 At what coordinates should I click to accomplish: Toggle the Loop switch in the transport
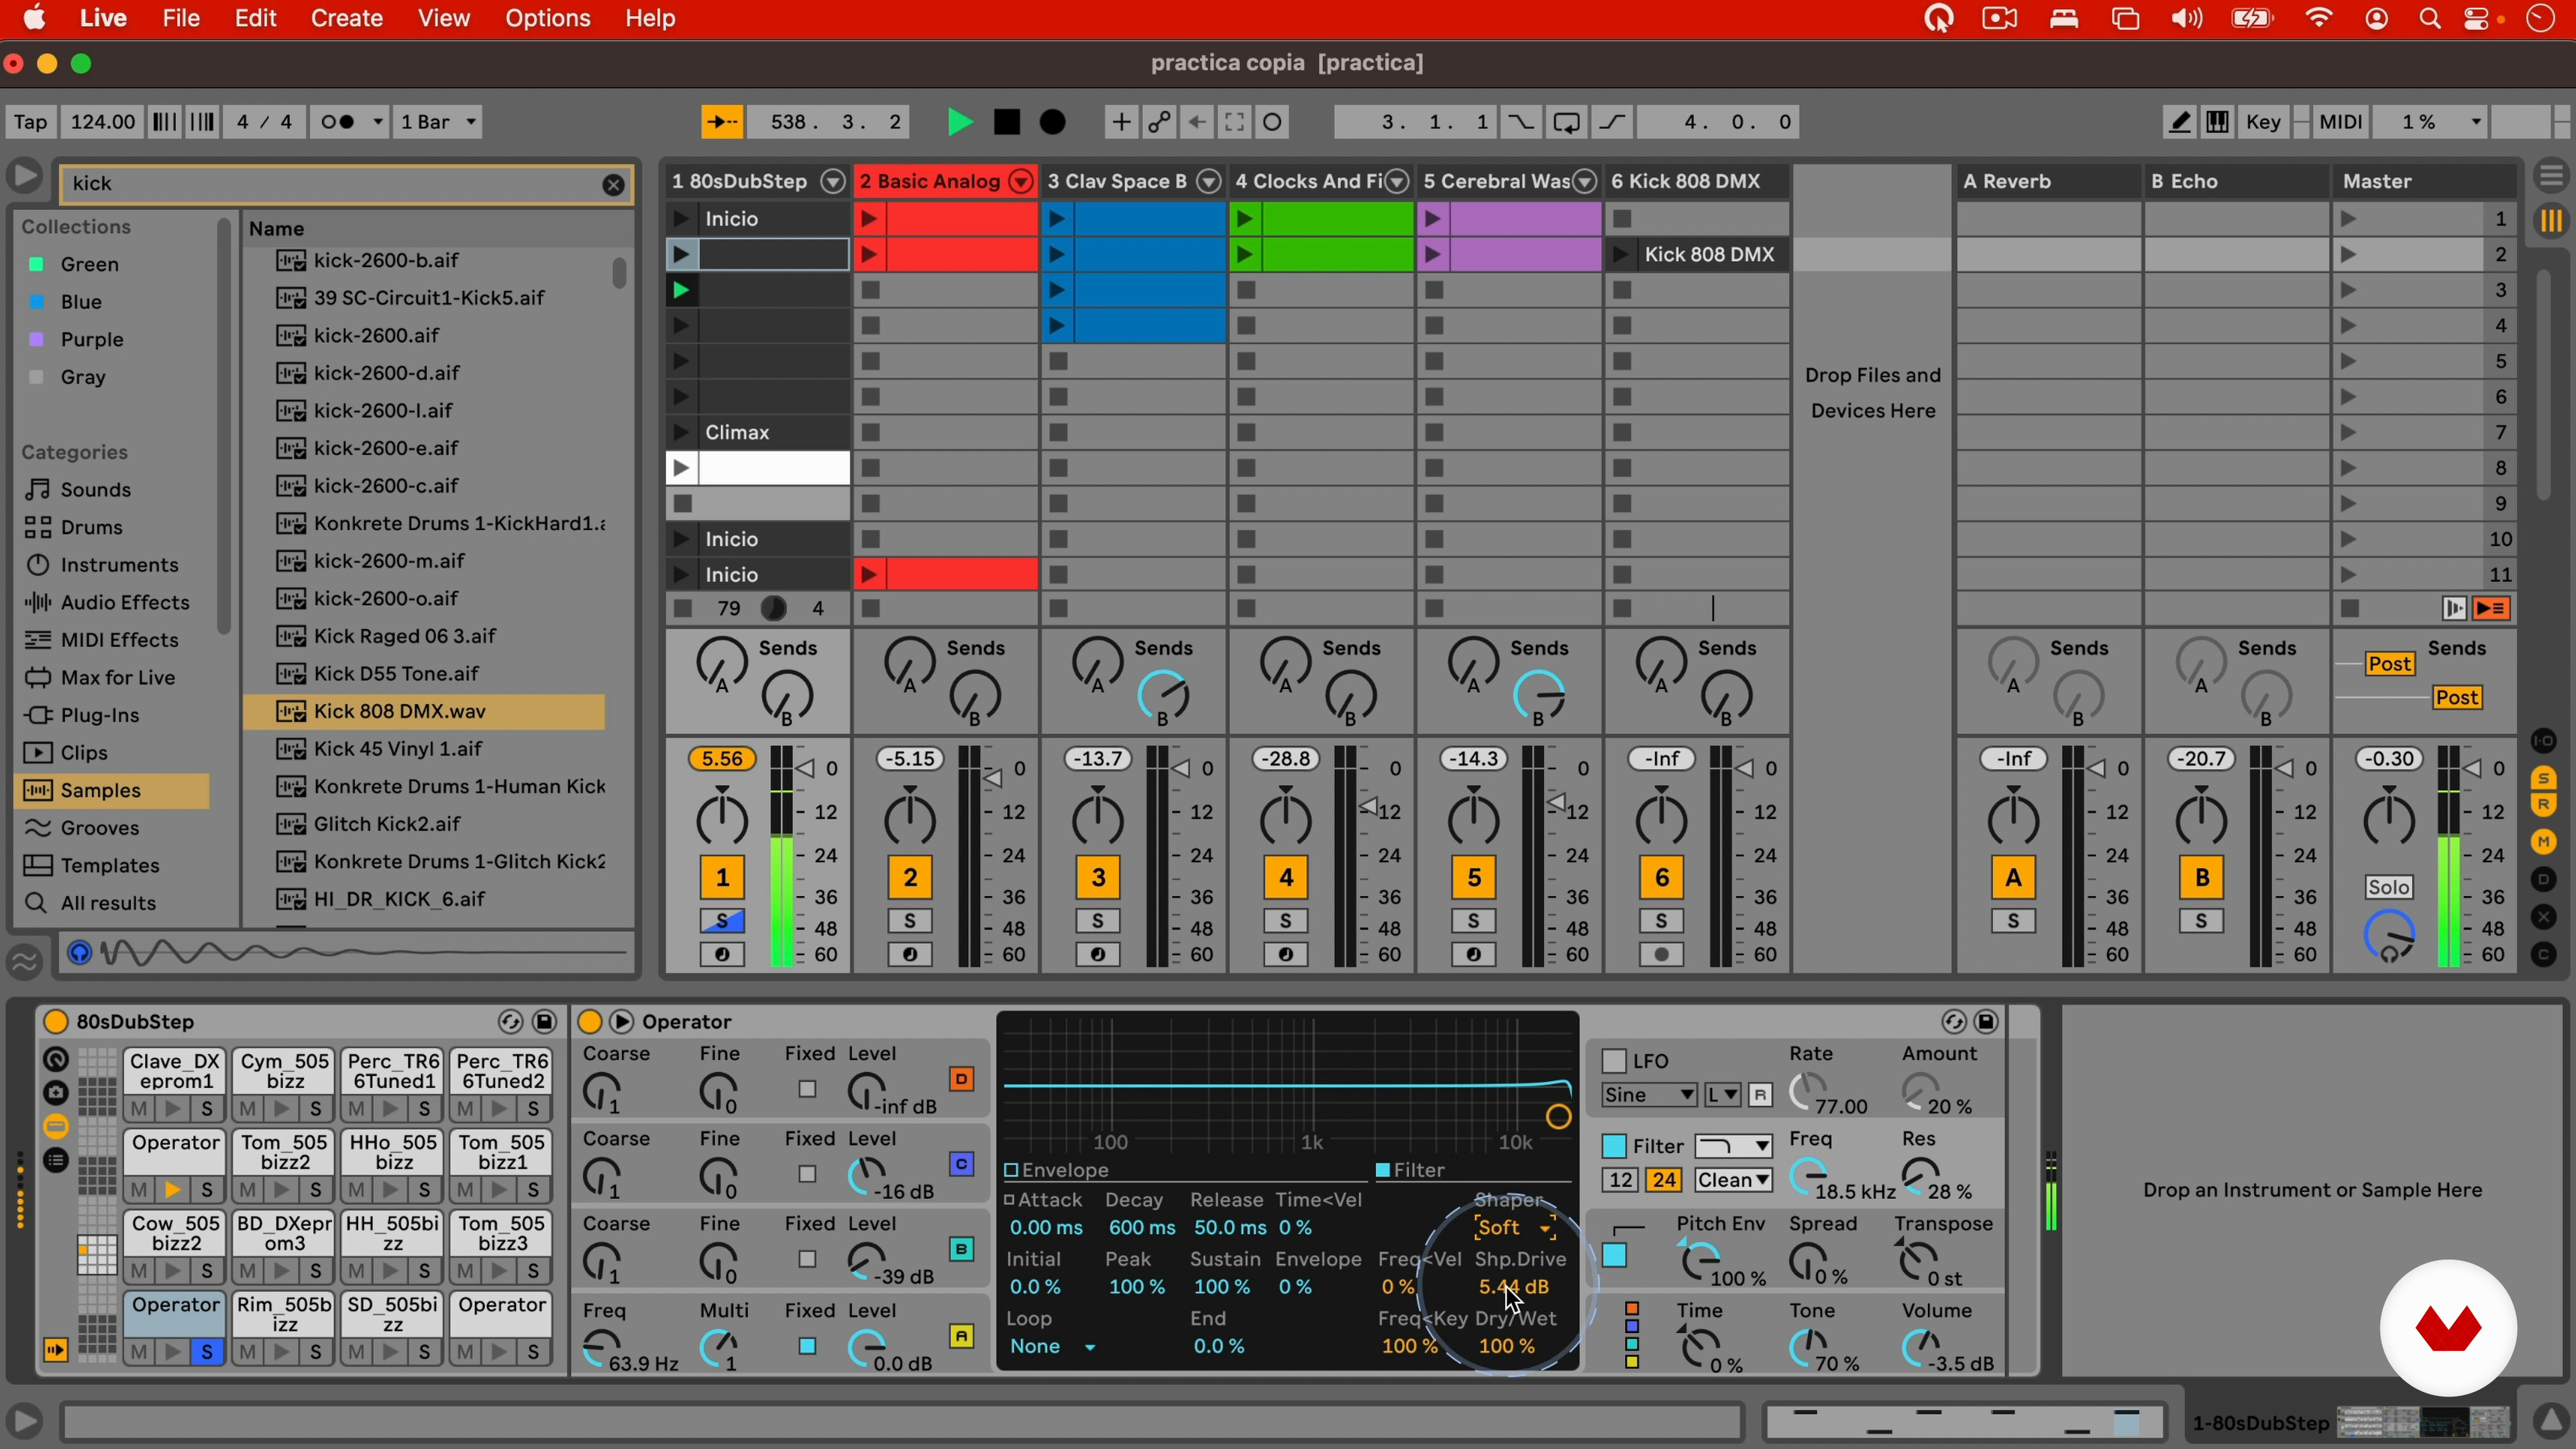click(1567, 122)
